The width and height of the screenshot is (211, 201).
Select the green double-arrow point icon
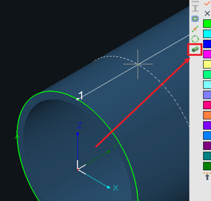[195, 29]
